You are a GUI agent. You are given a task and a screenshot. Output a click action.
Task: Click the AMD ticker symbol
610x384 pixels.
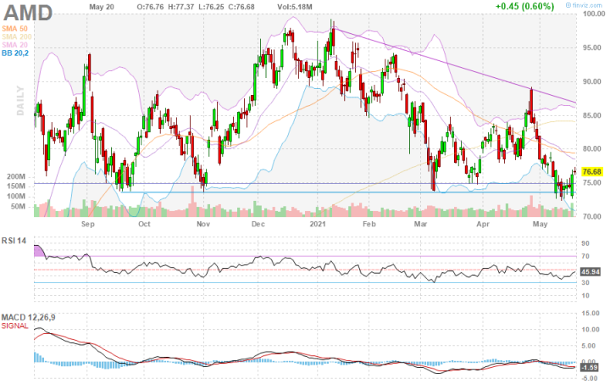pyautogui.click(x=28, y=13)
